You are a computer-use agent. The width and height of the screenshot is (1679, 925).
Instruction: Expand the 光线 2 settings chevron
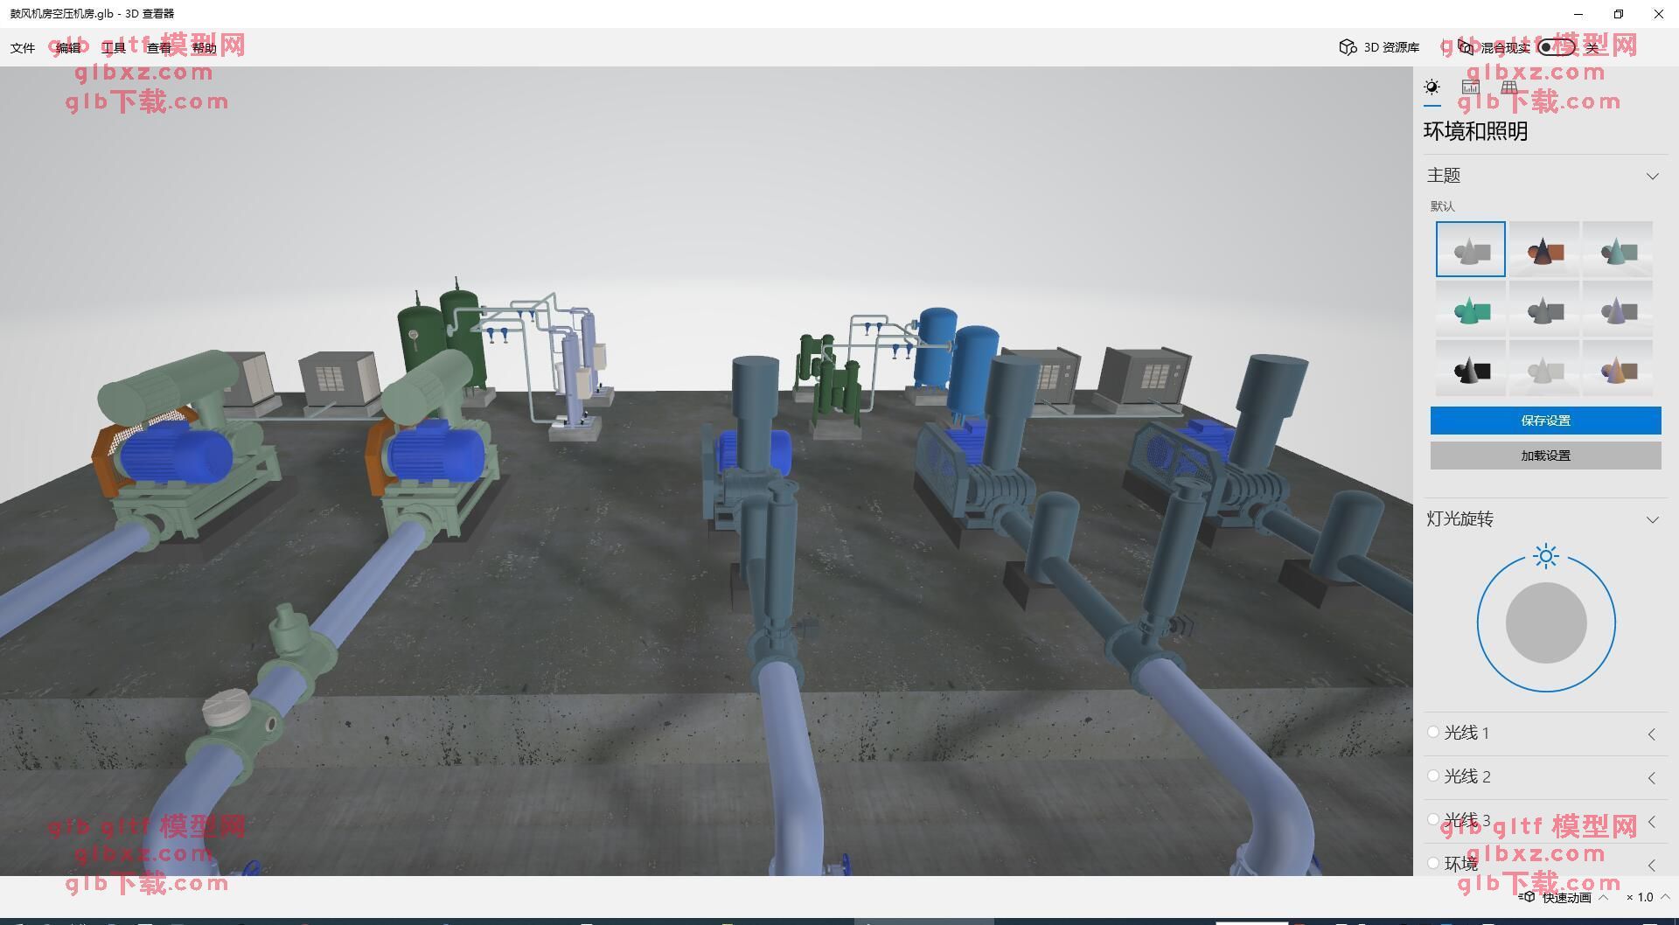click(1652, 777)
